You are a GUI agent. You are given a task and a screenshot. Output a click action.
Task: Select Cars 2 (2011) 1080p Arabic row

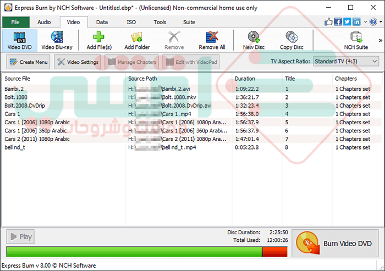pyautogui.click(x=193, y=139)
